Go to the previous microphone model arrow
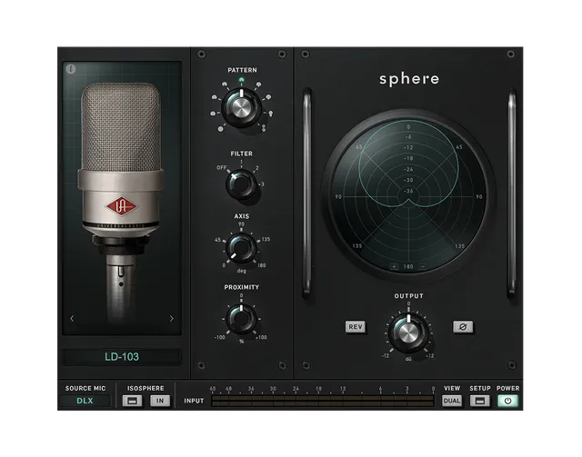This screenshot has width=582, height=457. 72,318
